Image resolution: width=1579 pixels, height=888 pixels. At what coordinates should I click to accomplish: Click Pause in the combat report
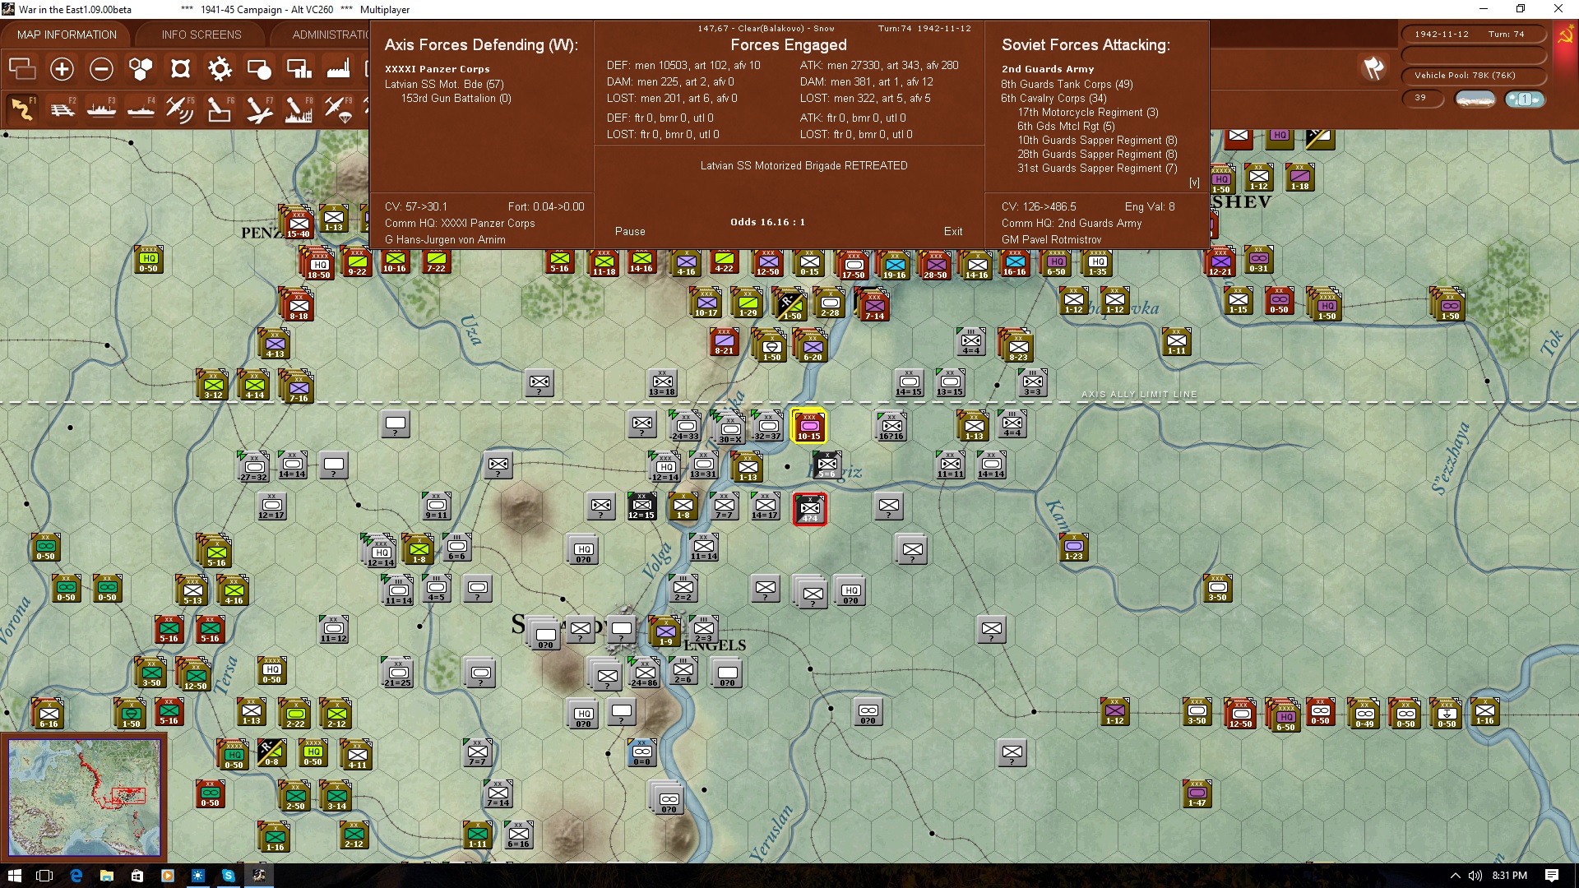pyautogui.click(x=630, y=232)
